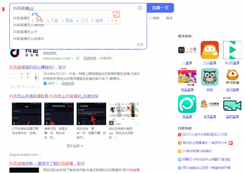The image size is (245, 173).
Task: Click the 龙珠直播 app icon
Action: coord(210,104)
